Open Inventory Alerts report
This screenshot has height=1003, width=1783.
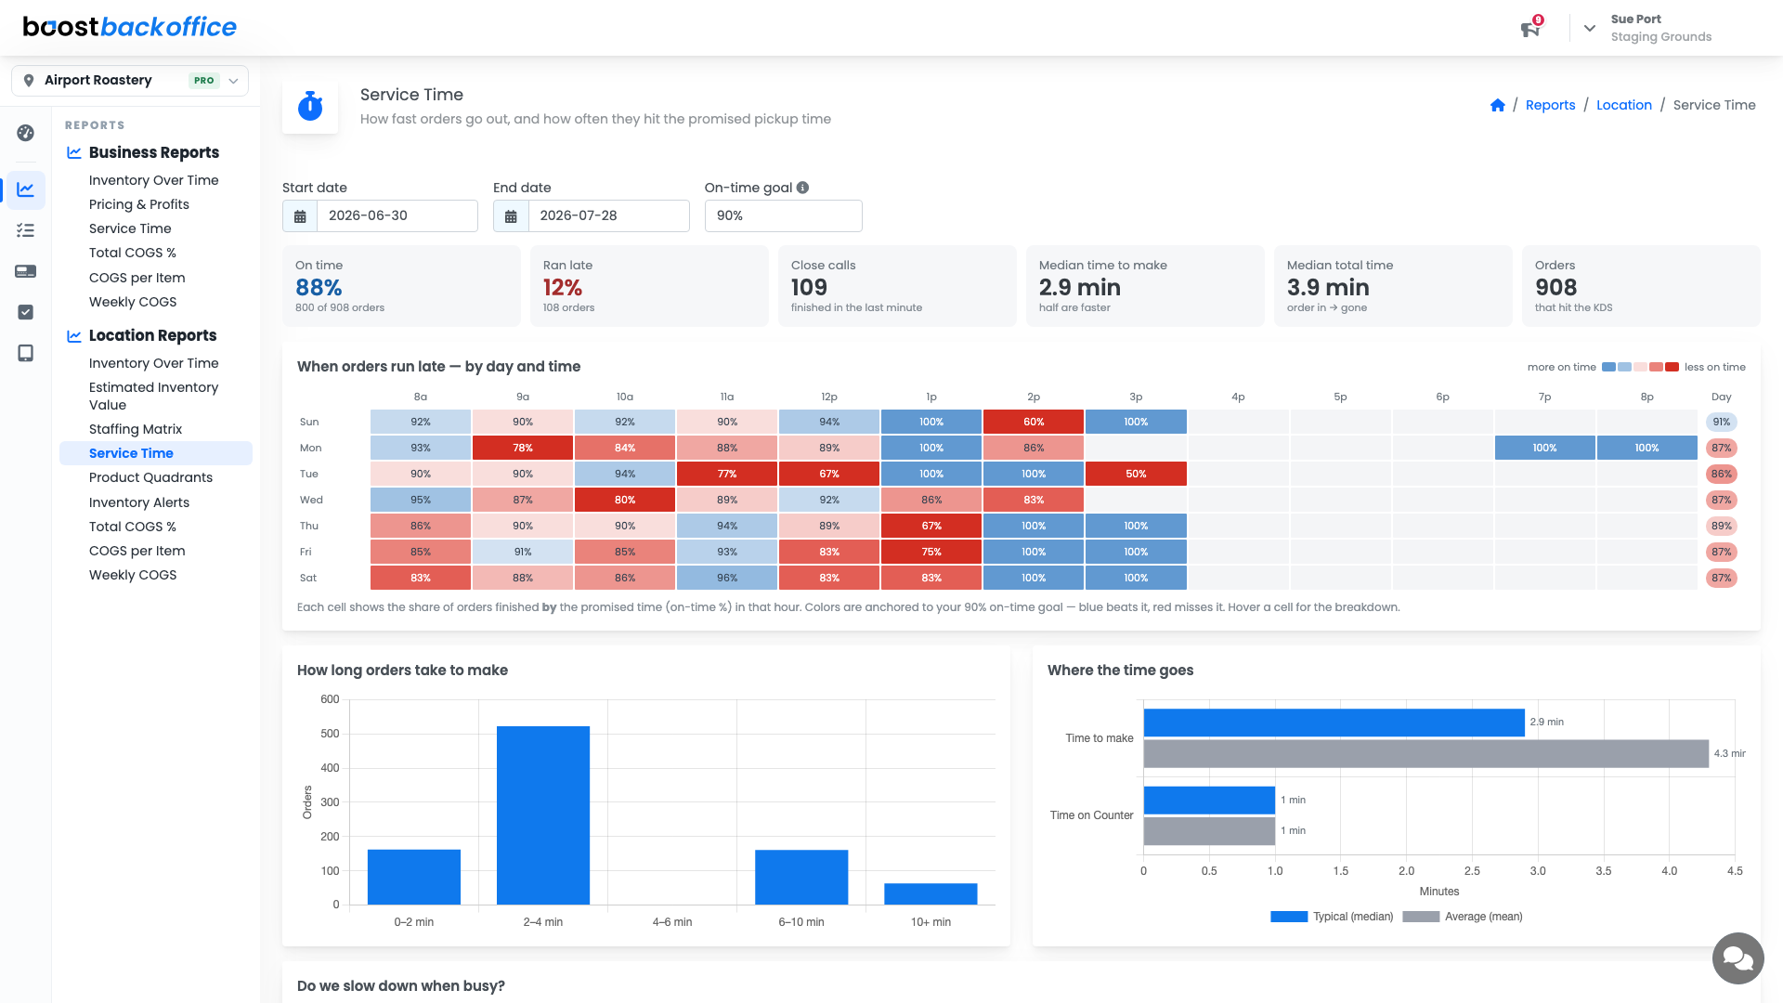[139, 503]
